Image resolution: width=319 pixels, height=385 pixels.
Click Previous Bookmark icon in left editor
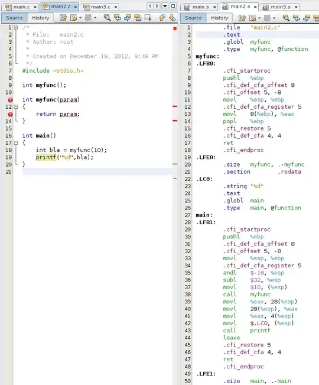click(x=162, y=18)
